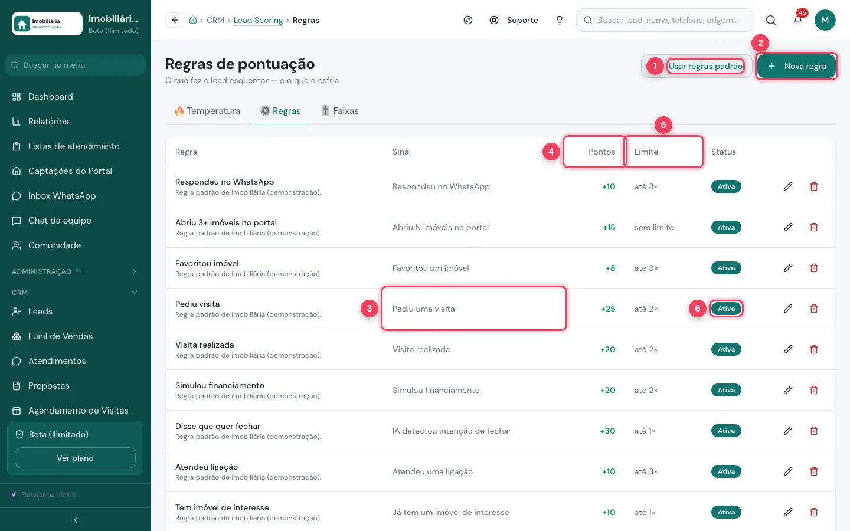Edit the Tem imóvel de interesse rule
Screen dimensions: 850x531
click(x=788, y=512)
